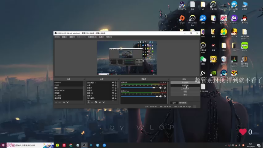This screenshot has width=263, height=148.
Task: Move selected scene down in Scenes list
Action: point(67,102)
